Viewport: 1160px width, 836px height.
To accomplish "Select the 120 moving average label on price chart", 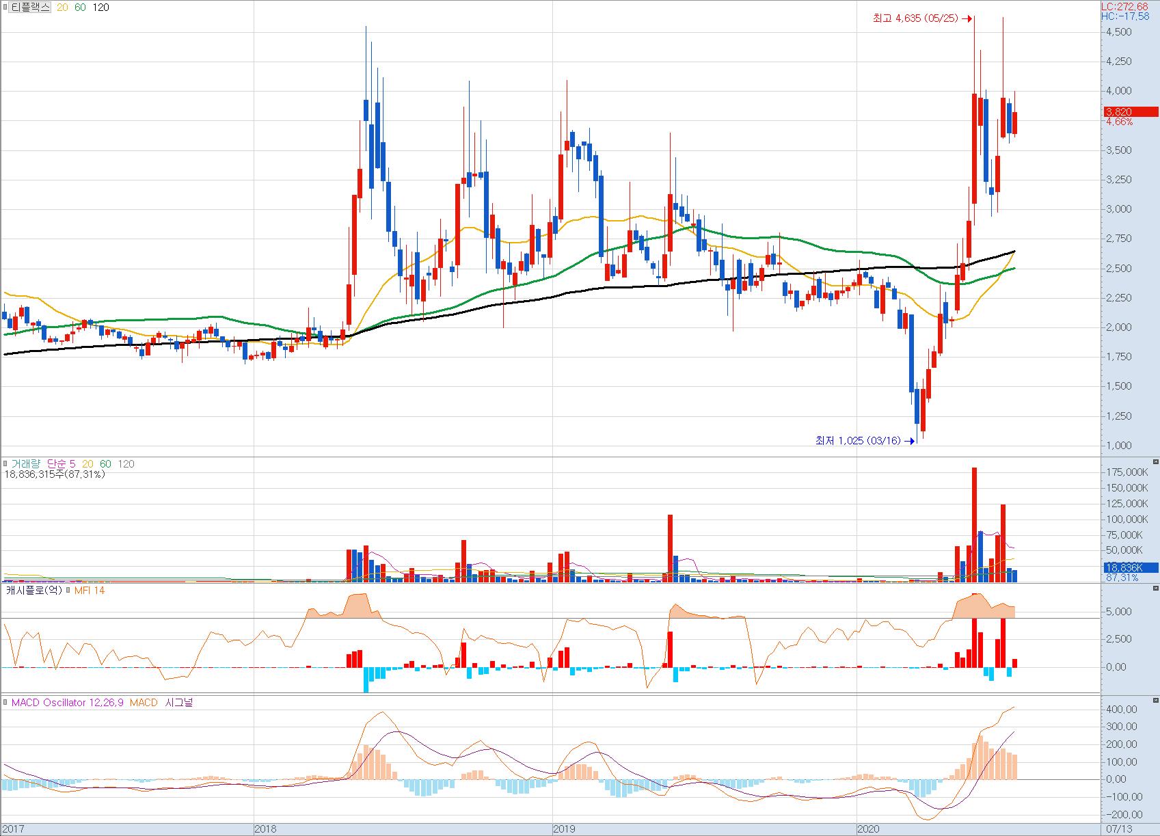I will point(100,8).
